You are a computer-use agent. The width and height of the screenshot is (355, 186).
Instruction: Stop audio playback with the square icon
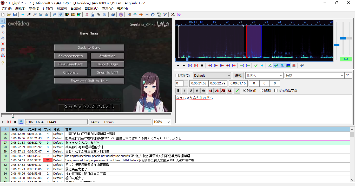point(202,65)
